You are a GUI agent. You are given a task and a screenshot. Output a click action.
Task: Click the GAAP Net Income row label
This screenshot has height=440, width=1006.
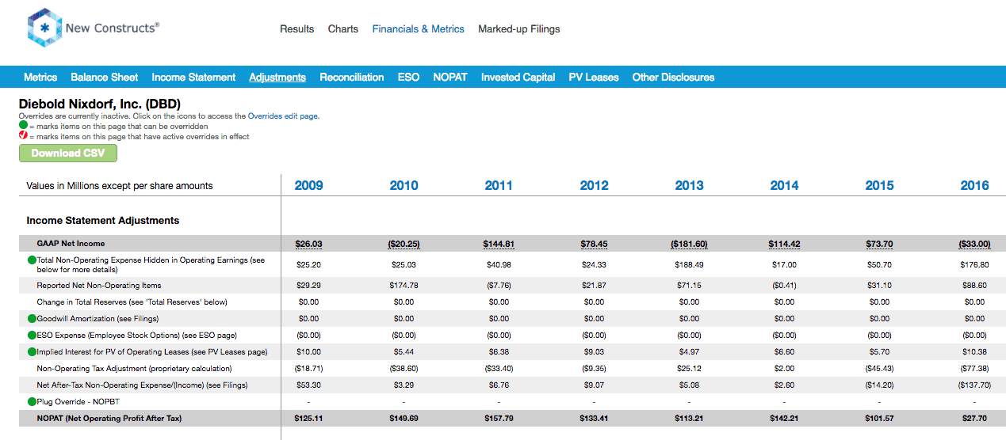pyautogui.click(x=71, y=244)
